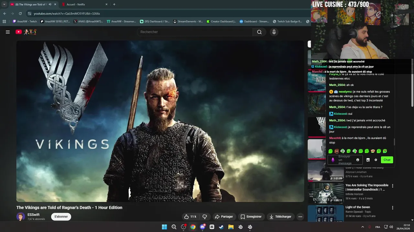Play the 1:01:09 Abyssal Leviathan thumbnail

click(326, 171)
